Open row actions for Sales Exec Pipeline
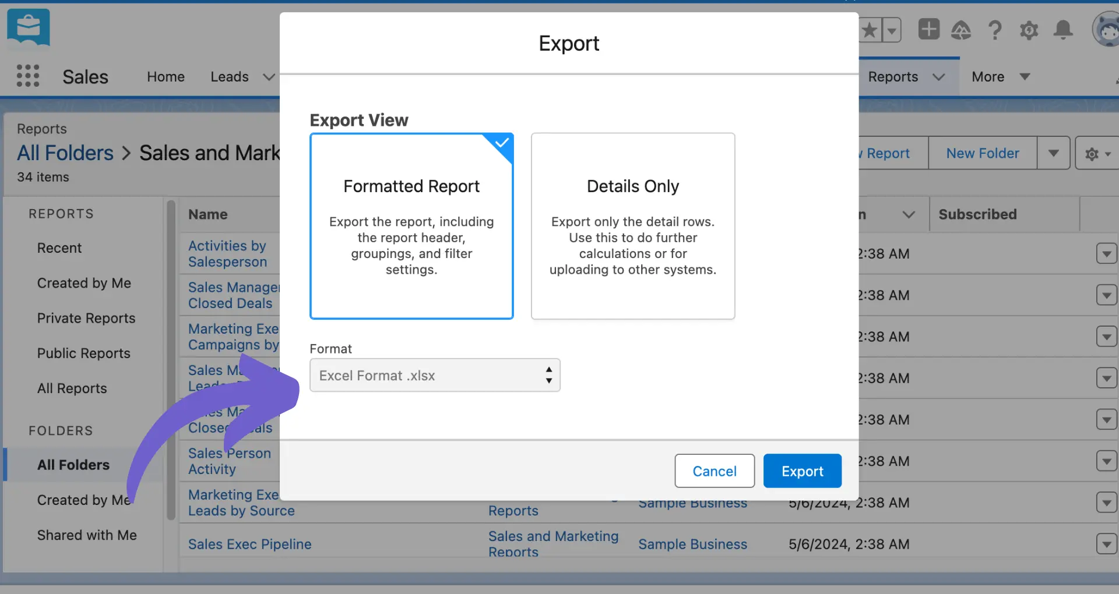 tap(1106, 544)
